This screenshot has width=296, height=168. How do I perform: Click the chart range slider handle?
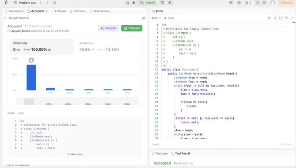pos(29,101)
